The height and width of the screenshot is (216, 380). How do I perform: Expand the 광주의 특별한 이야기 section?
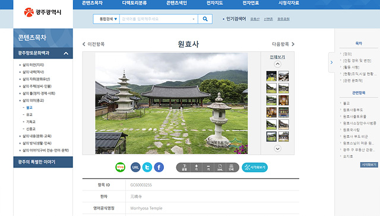[x=43, y=162]
